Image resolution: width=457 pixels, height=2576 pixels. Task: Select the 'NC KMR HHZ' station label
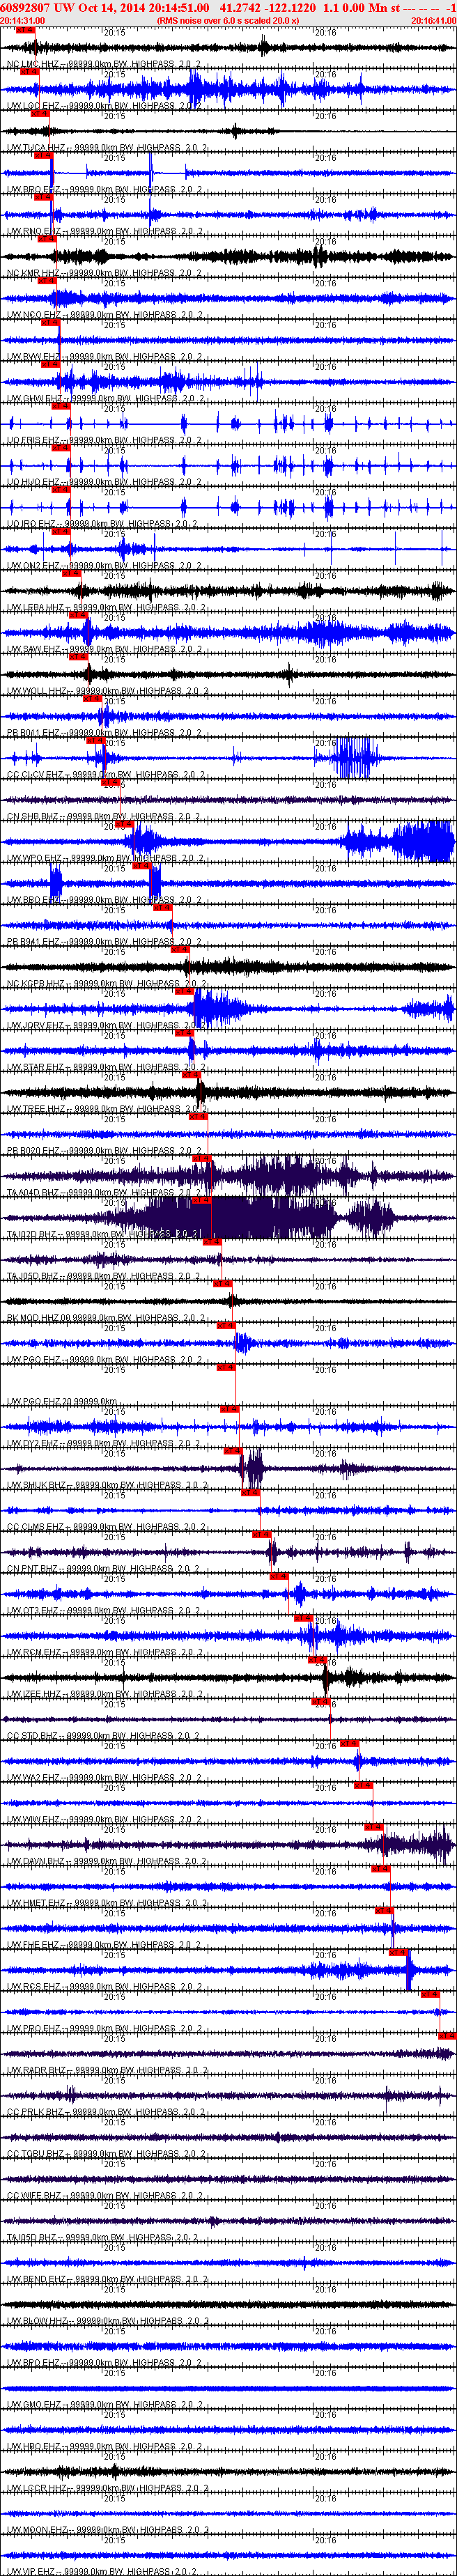[x=33, y=274]
